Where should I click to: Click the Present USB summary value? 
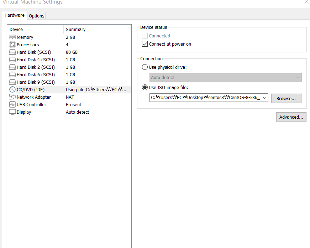[74, 105]
